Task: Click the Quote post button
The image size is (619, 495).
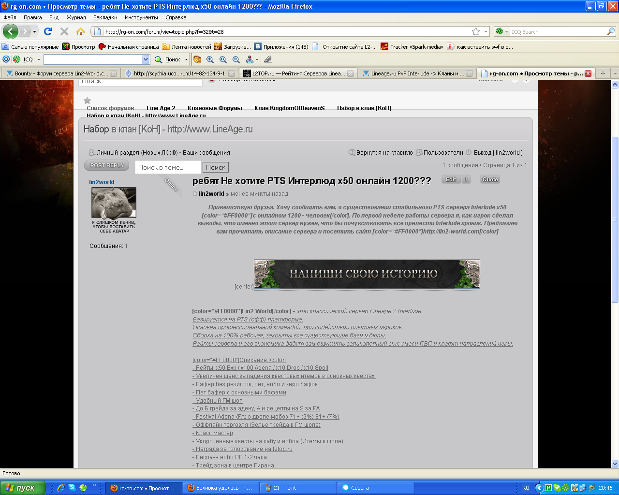Action: (x=490, y=179)
